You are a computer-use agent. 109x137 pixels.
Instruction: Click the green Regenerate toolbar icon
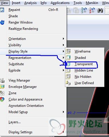(84, 10)
